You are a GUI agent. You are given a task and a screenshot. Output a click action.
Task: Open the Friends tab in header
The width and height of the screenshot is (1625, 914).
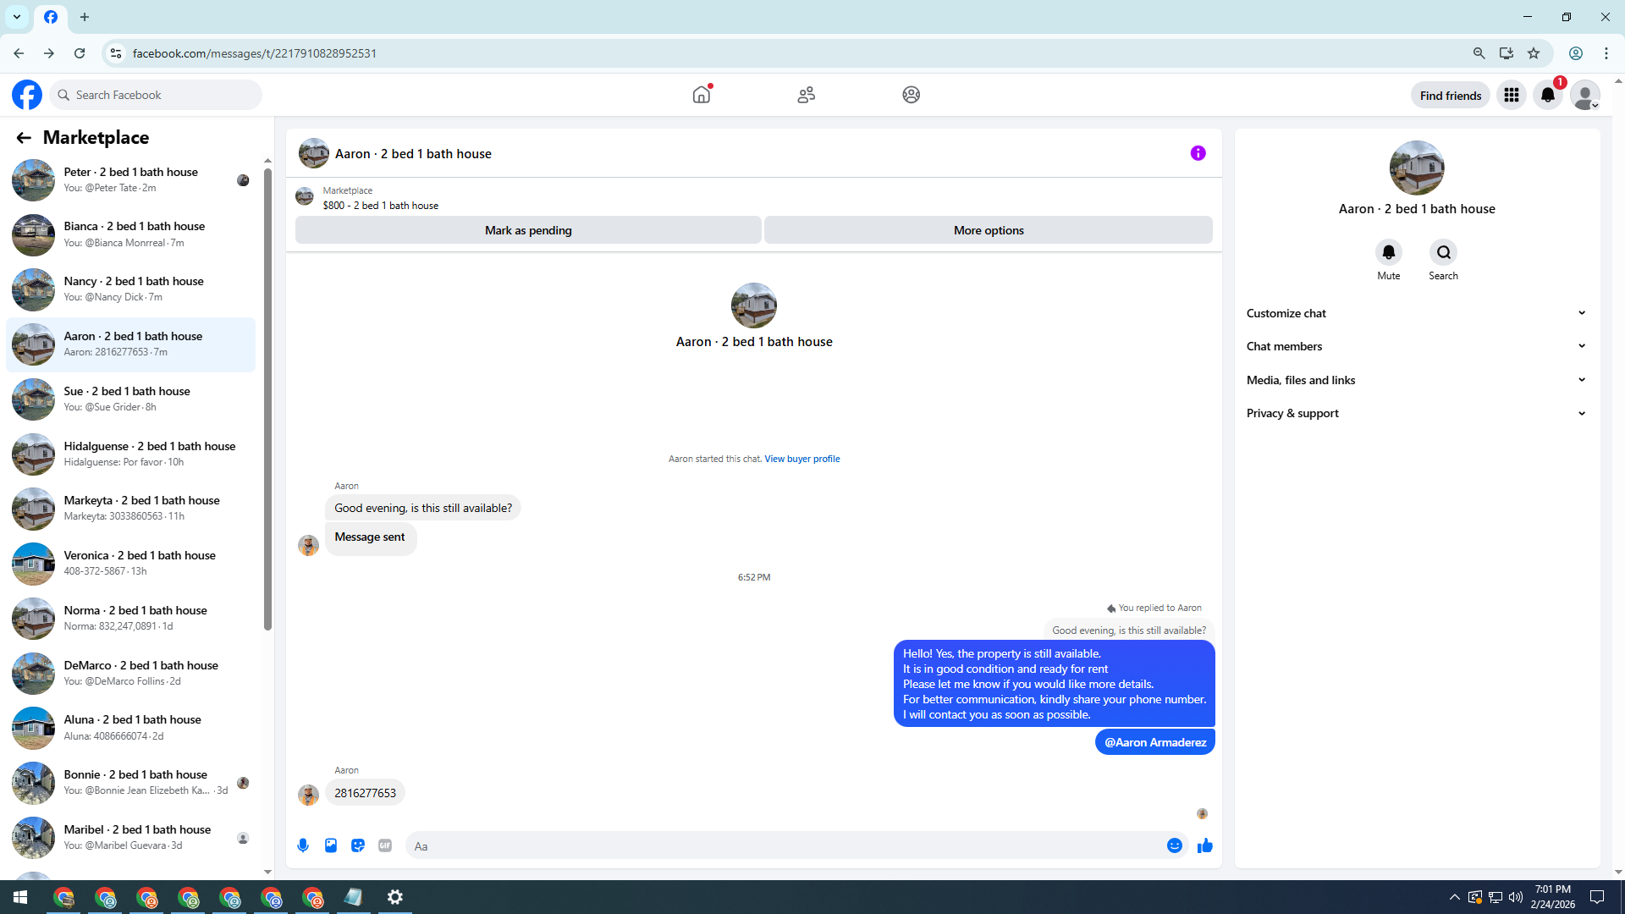pos(806,95)
